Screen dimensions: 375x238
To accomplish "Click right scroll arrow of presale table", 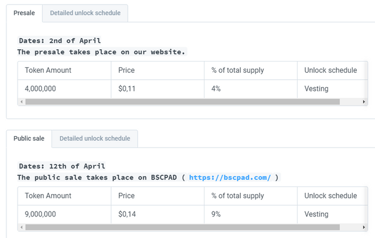I will 364,101.
